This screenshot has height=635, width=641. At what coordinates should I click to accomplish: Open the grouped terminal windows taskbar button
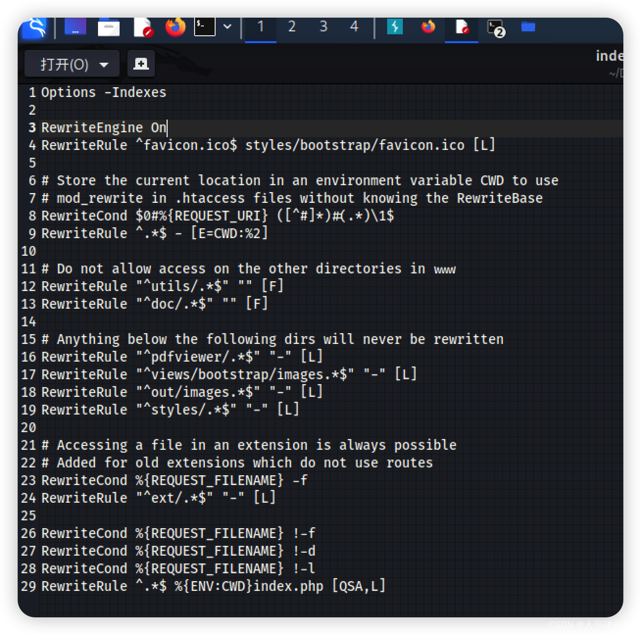pyautogui.click(x=495, y=28)
